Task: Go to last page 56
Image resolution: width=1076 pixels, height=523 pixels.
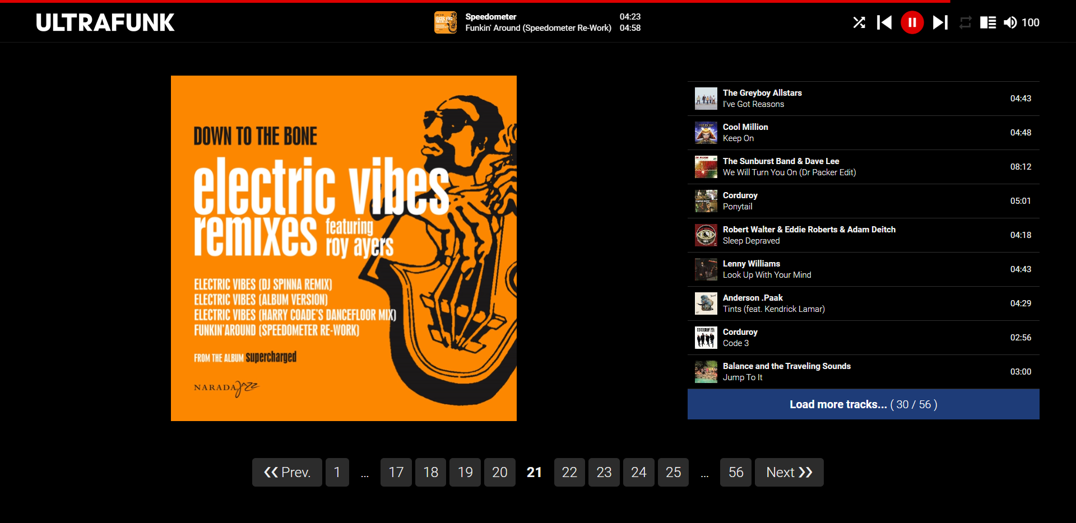Action: (736, 472)
